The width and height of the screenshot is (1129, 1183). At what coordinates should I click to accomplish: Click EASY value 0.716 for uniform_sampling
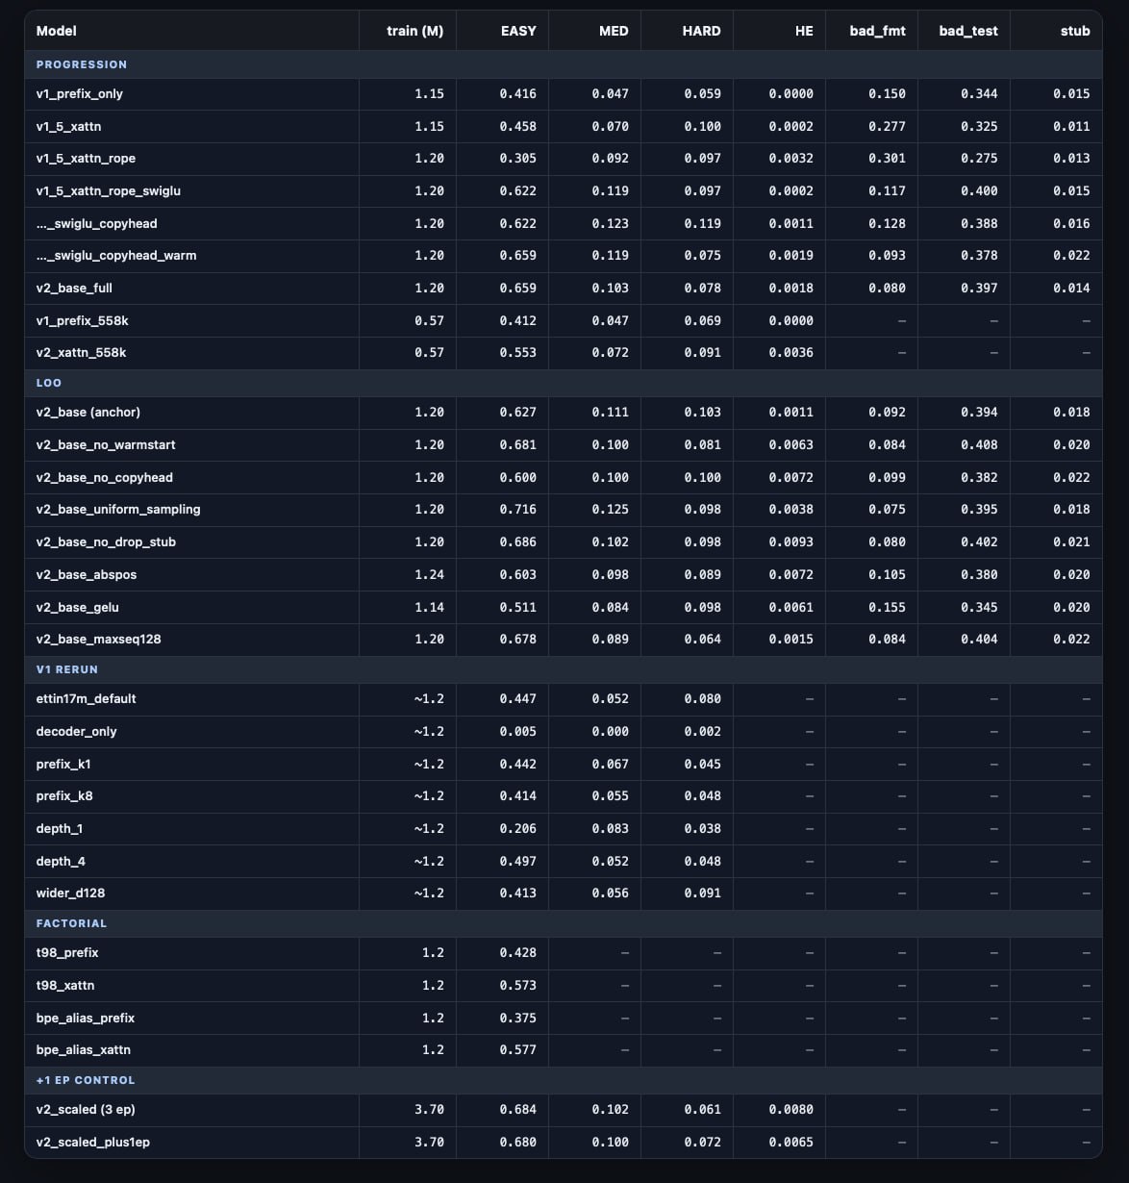click(x=518, y=510)
